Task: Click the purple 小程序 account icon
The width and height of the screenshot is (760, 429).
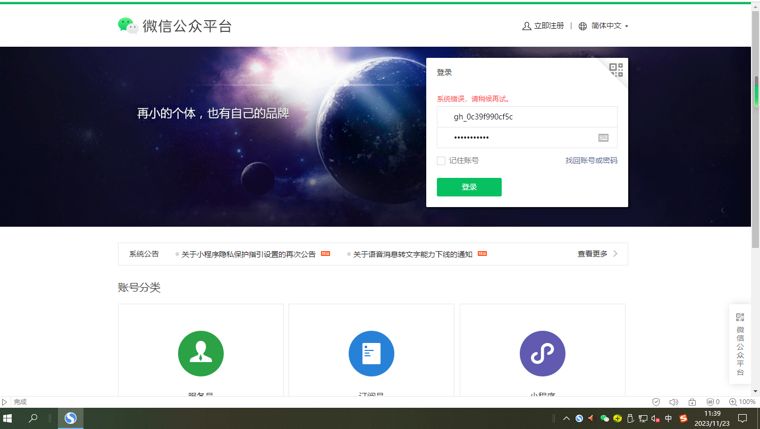Action: 543,354
